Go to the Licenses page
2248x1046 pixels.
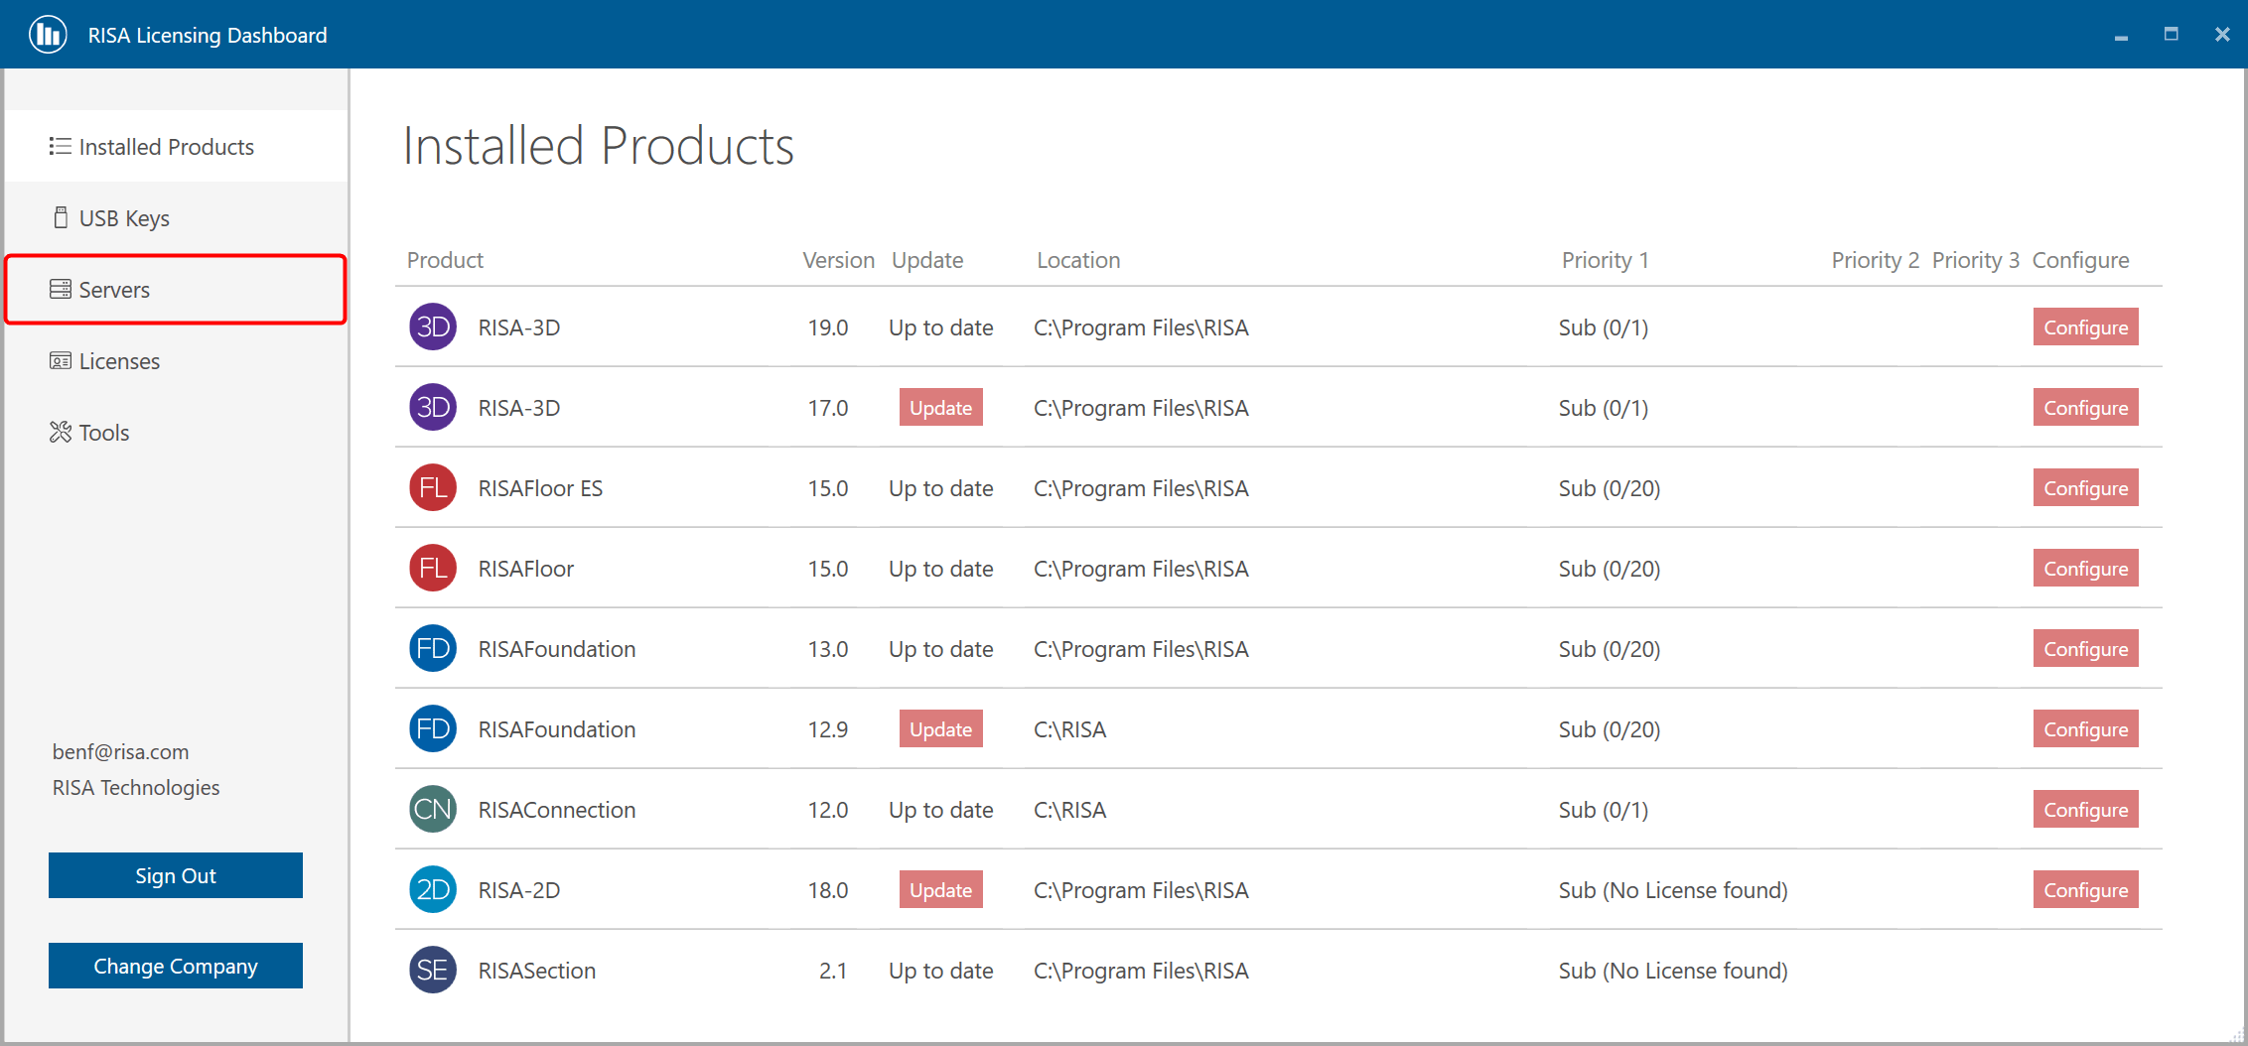click(x=119, y=361)
